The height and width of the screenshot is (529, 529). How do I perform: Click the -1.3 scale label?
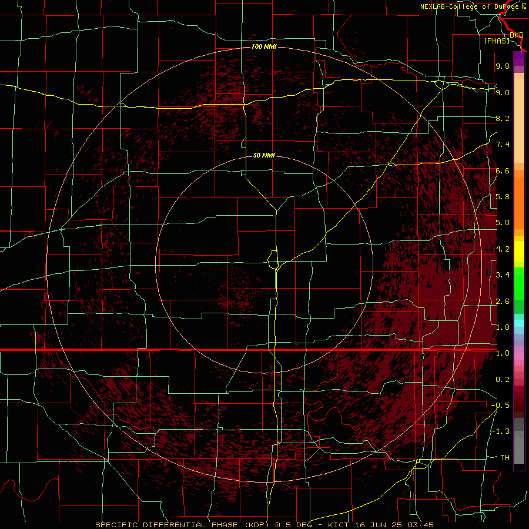click(500, 431)
